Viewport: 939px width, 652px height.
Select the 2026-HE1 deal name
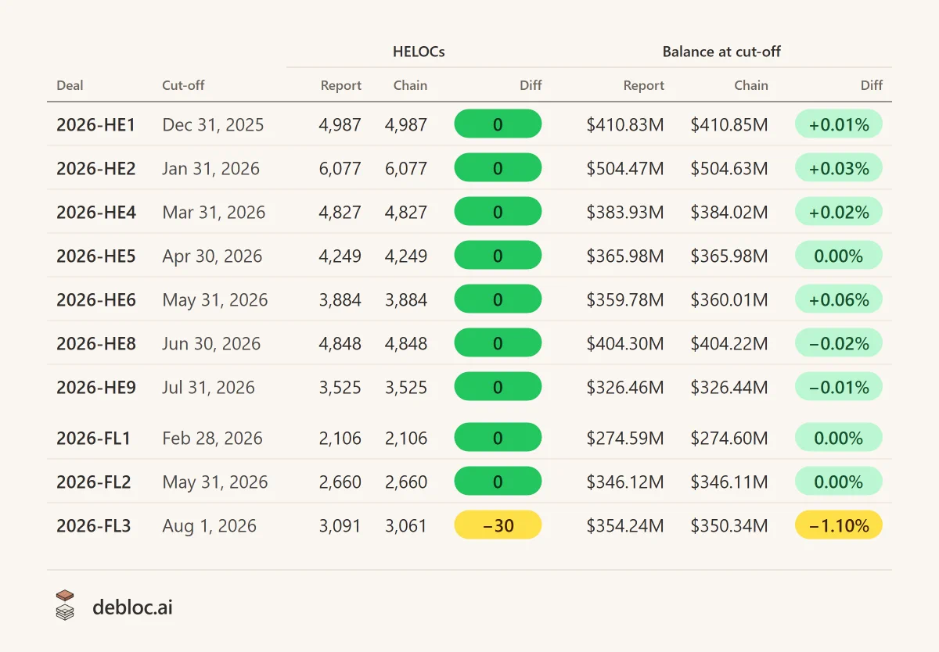coord(95,124)
